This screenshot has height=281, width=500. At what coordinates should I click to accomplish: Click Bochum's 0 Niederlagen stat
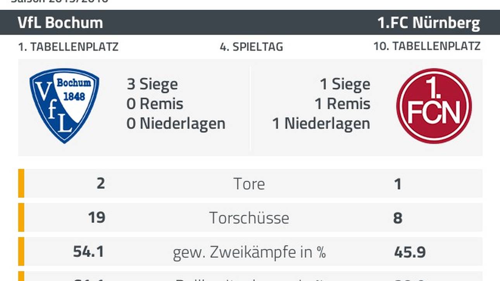pos(176,123)
